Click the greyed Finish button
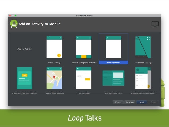Image resolution: width=169 pixels, height=127 pixels. point(153,102)
